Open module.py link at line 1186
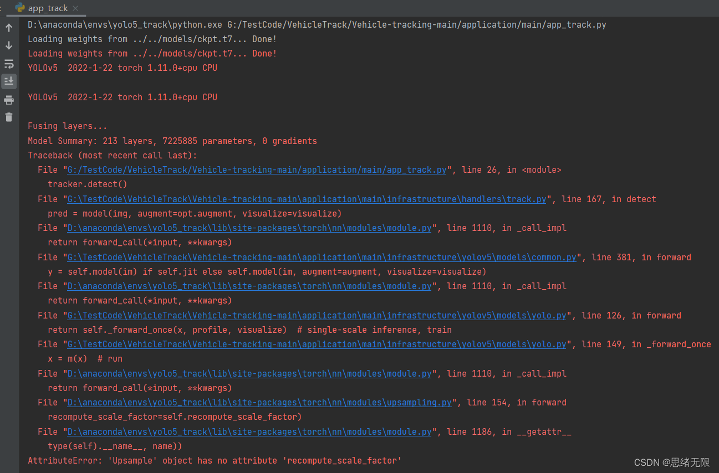 coord(249,431)
